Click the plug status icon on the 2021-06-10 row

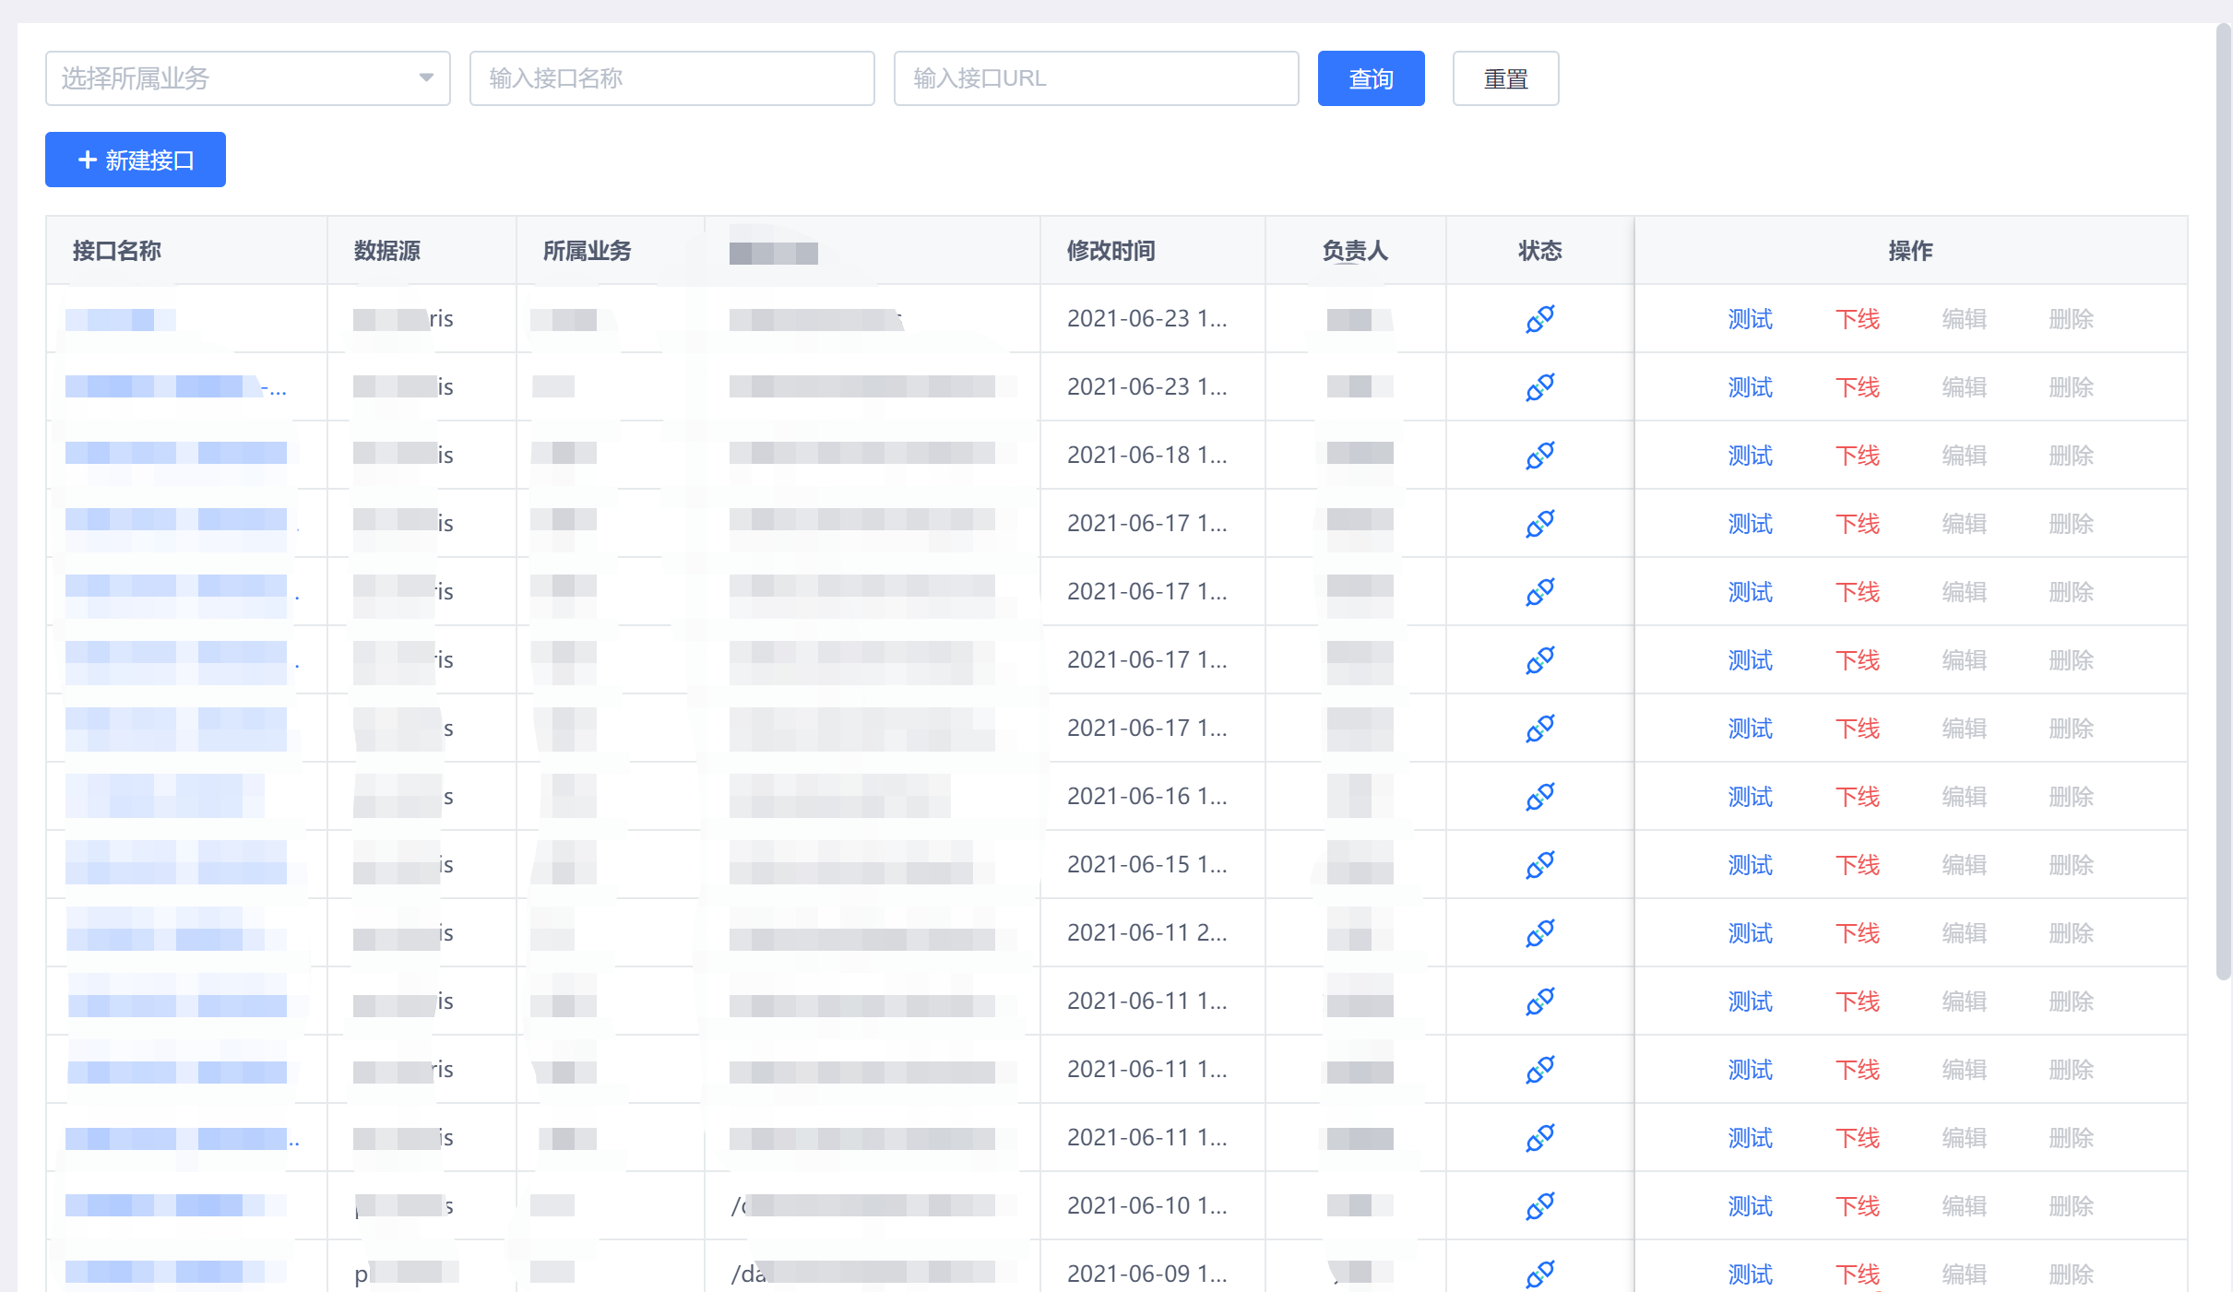point(1539,1205)
